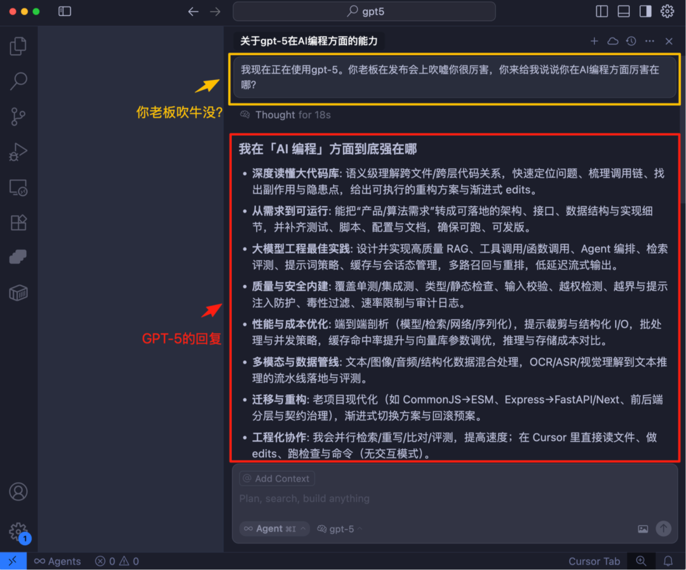Show chat history clock icon
Screen dimensions: 686x570
631,41
